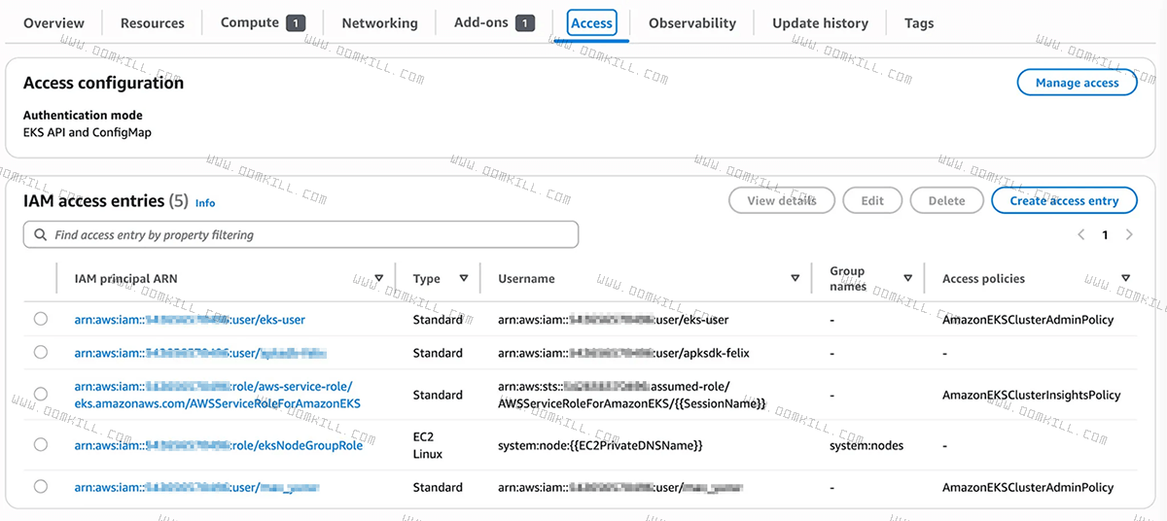Viewport: 1167px width, 521px height.
Task: Click the Manage access button
Action: 1077,83
